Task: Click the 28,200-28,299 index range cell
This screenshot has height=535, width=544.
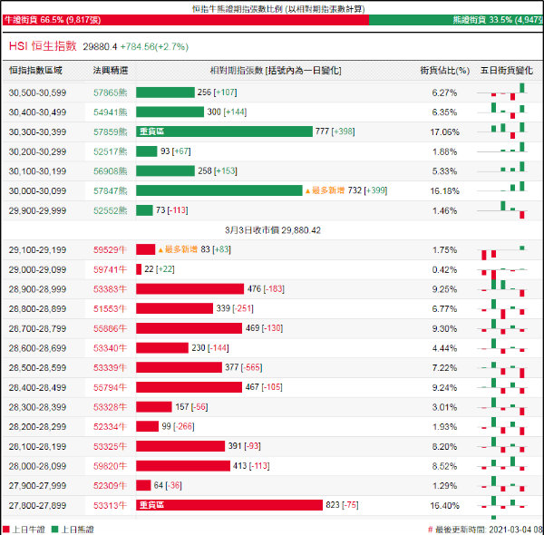Action: [37, 427]
